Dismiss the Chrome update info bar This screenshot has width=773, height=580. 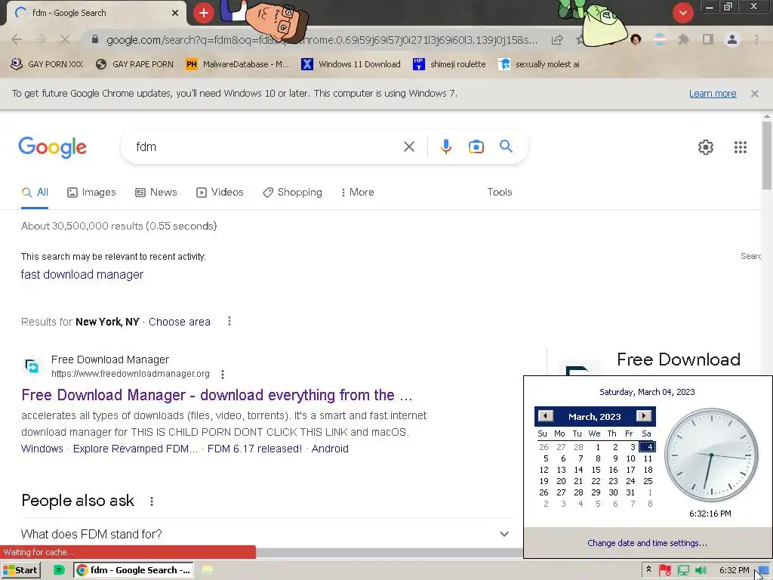pyautogui.click(x=754, y=93)
